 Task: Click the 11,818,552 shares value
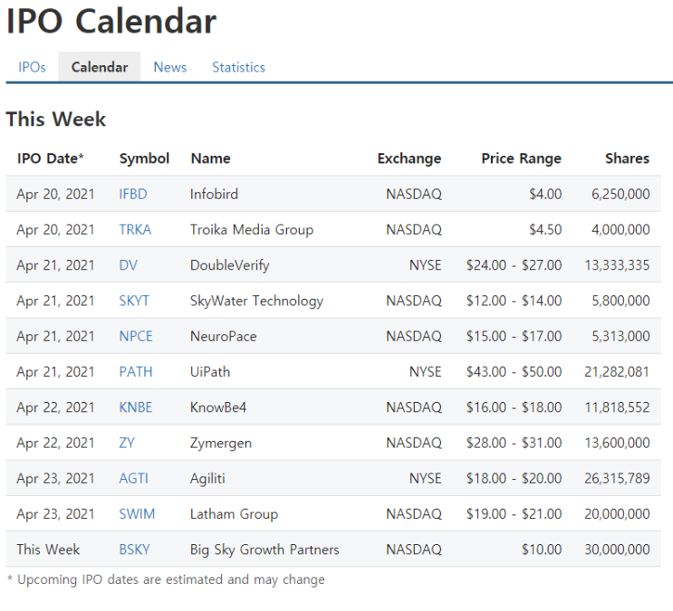[x=617, y=407]
